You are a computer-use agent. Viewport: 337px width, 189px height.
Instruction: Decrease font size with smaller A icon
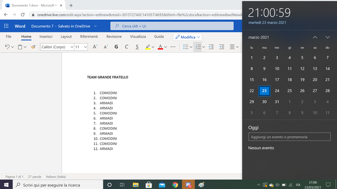[106, 47]
